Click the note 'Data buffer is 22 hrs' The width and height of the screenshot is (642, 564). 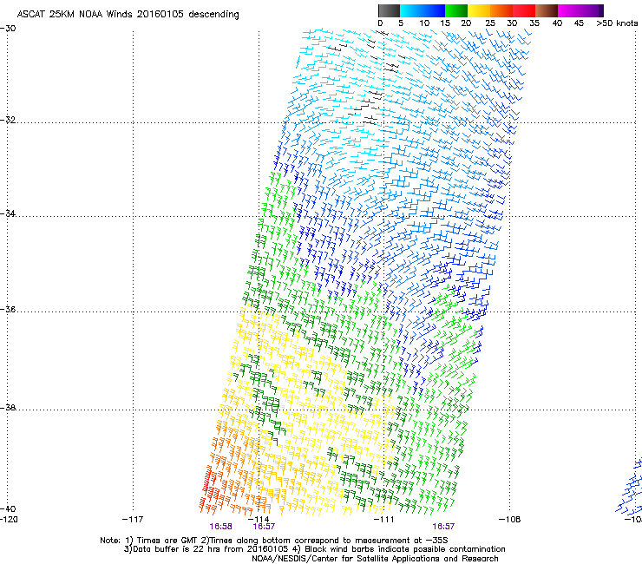[178, 549]
